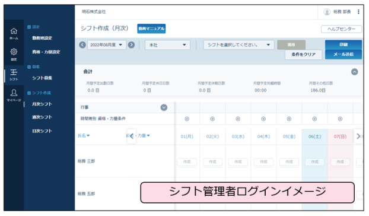The width and height of the screenshot is (369, 216).
Task: Click the plus circle above 07(日)
Action: click(340, 119)
